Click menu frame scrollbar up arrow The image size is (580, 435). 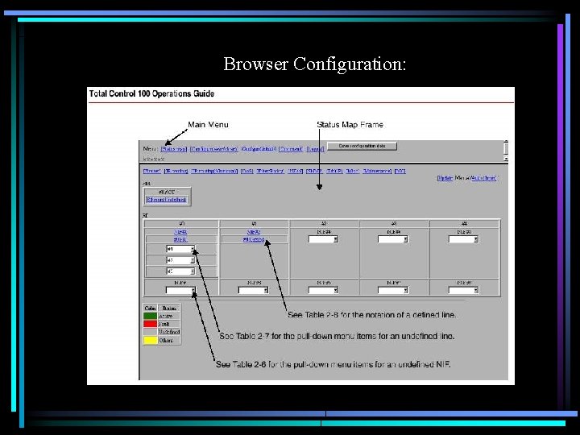coord(506,142)
